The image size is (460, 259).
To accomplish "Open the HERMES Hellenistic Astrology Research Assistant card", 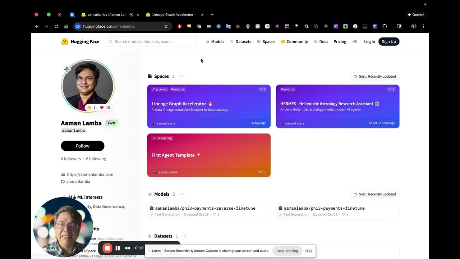I will 337,106.
